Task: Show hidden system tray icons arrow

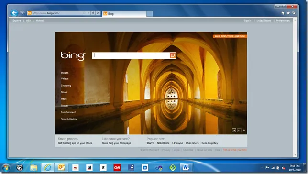Action: coord(262,168)
